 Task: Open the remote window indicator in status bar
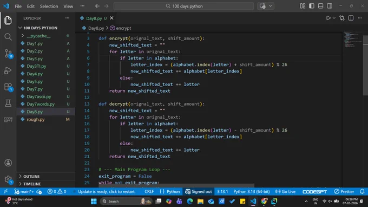[x=5, y=191]
